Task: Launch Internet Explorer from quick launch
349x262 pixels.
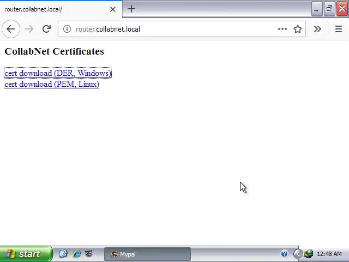Action: (x=76, y=254)
